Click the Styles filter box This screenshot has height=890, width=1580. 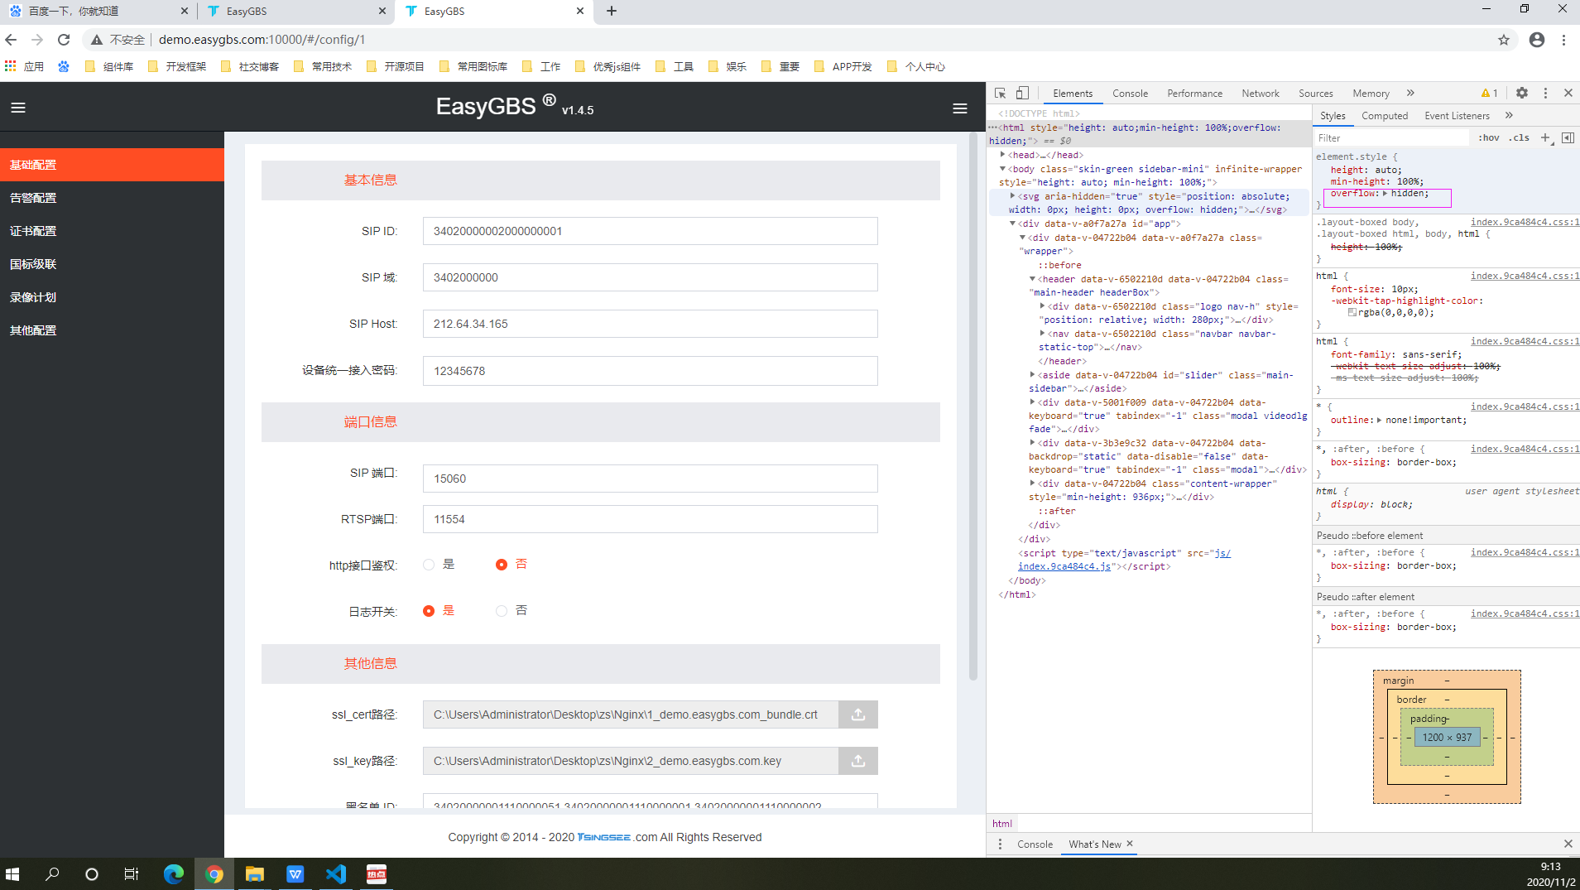(1394, 137)
